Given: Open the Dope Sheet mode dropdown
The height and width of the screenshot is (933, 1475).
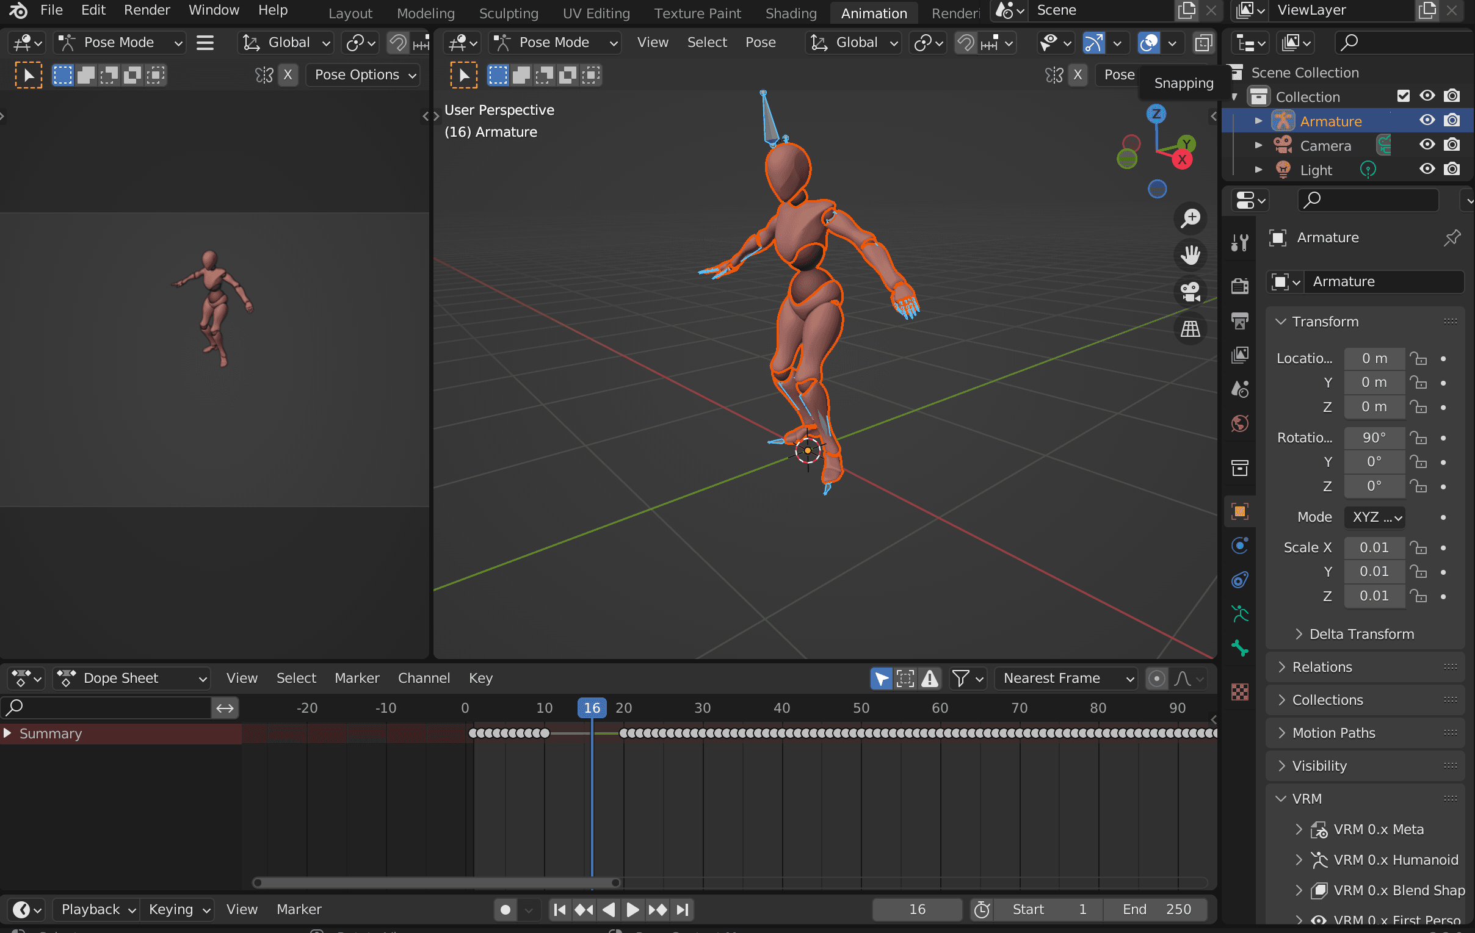Looking at the screenshot, I should pyautogui.click(x=132, y=679).
